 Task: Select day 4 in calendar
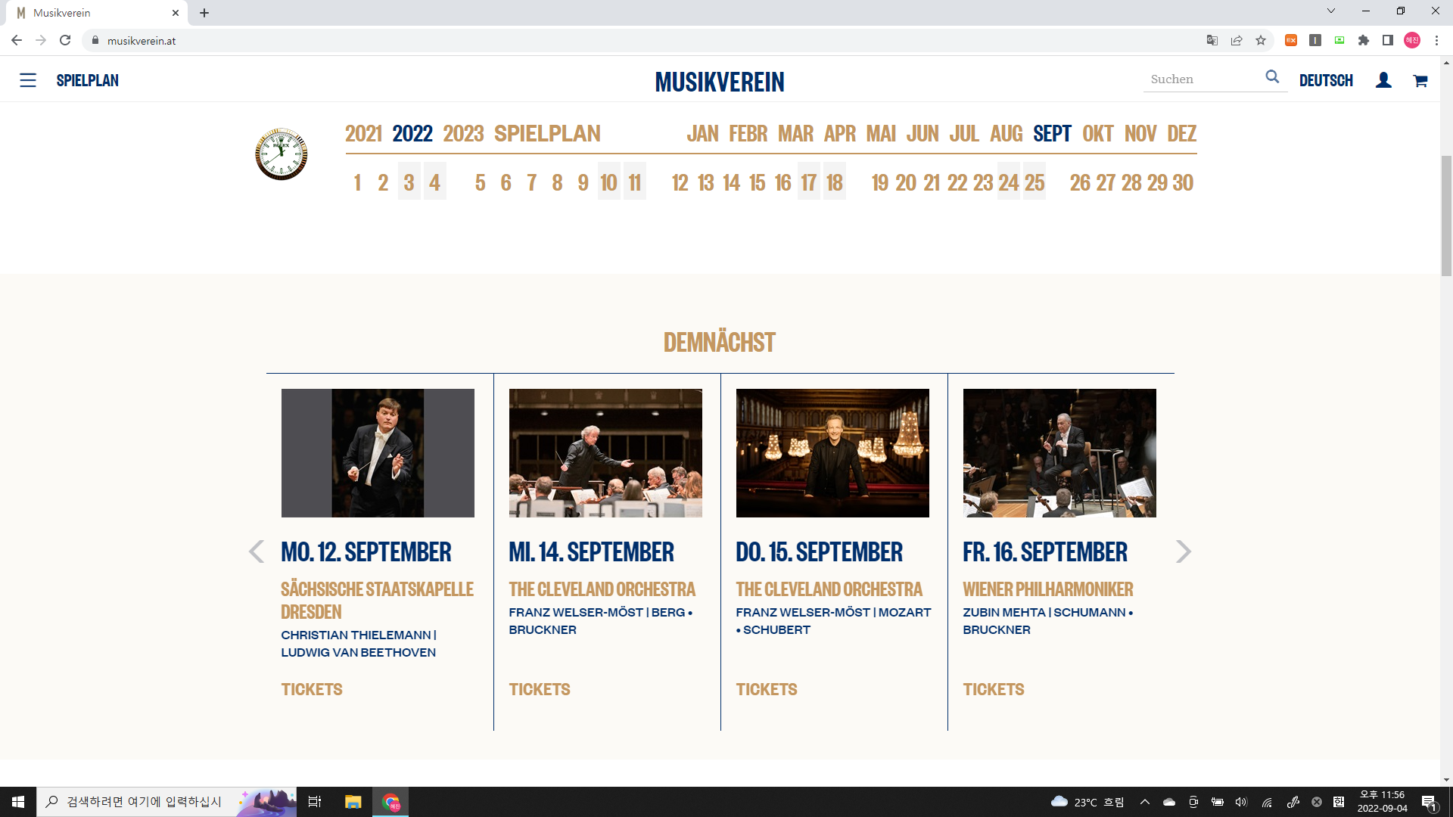[434, 182]
